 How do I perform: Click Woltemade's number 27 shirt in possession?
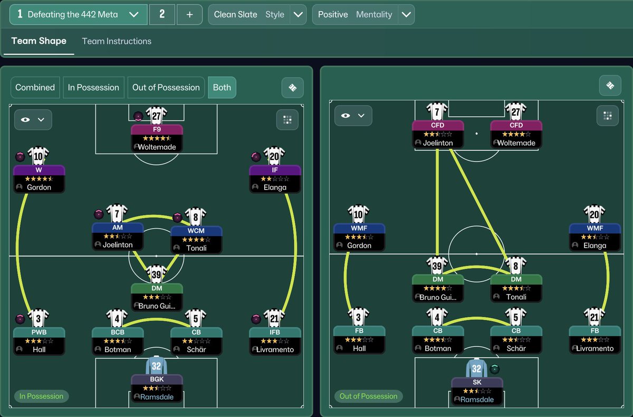[157, 115]
